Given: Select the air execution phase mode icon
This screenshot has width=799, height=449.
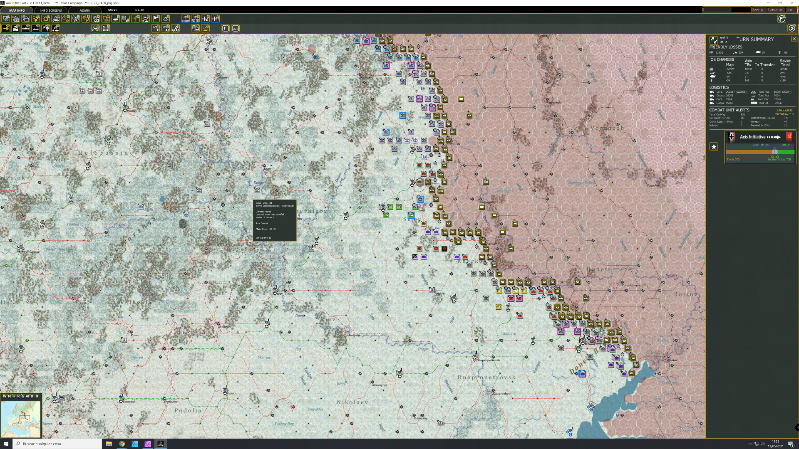Looking at the screenshot, I should point(56,28).
